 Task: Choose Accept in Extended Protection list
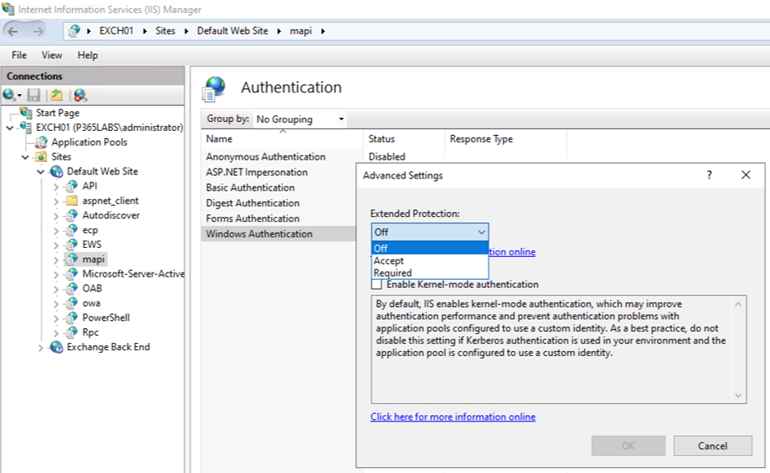(x=430, y=260)
